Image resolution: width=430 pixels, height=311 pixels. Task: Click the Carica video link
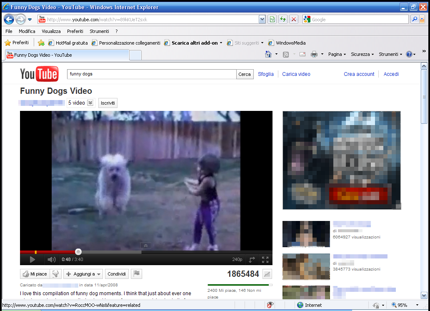[x=296, y=74]
